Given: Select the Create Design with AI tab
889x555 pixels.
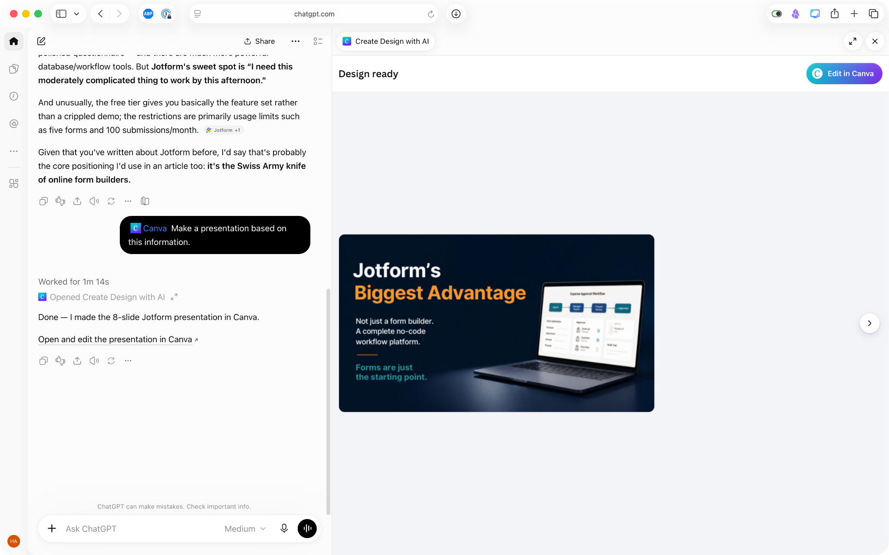Looking at the screenshot, I should coord(385,41).
